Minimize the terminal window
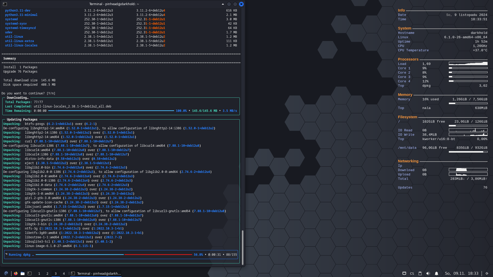Viewport: 493px width, 277px height. (229, 4)
